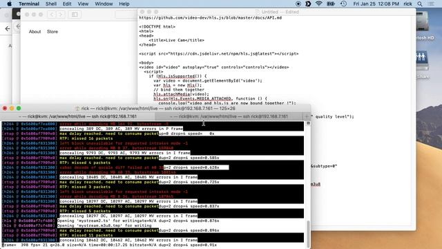Click the frame= 398 fps status line
The image size is (442, 249).
coord(109,245)
